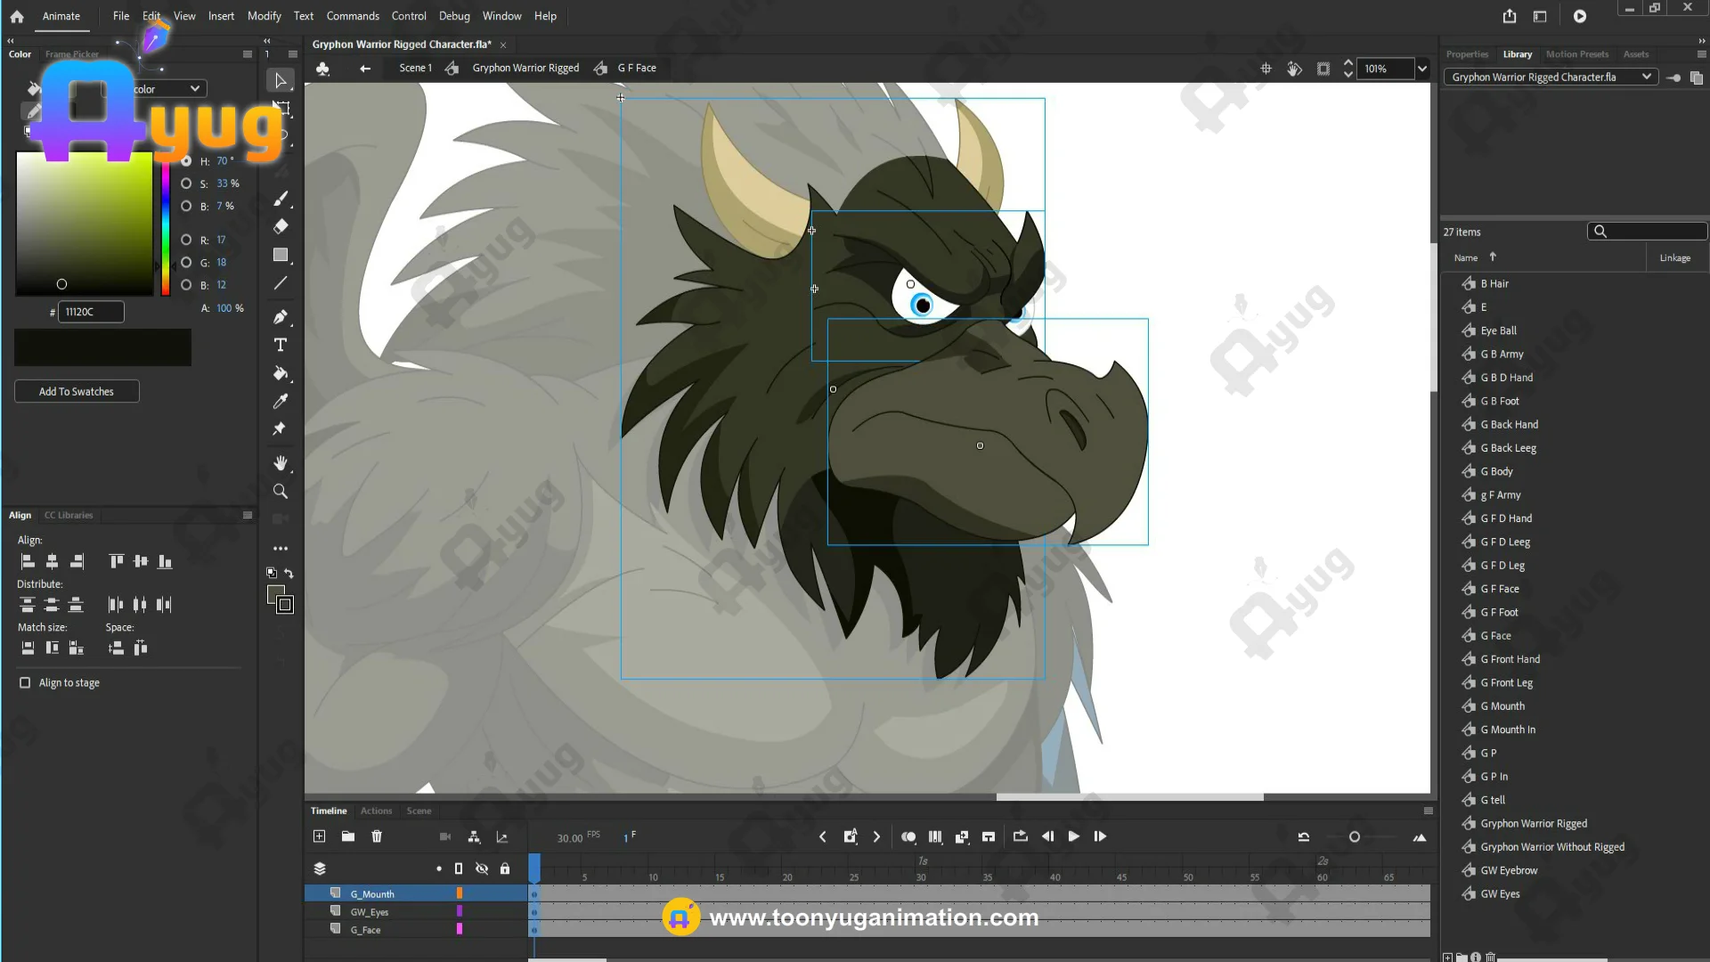Screen dimensions: 1710x962
Task: Select the Eraser tool
Action: 281,226
